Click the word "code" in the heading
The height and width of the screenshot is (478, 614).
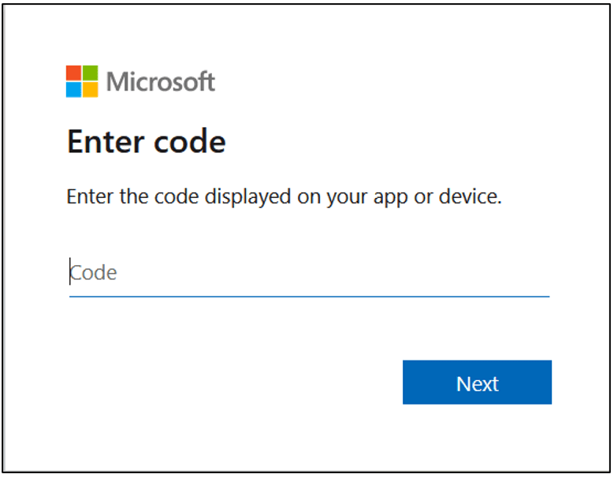(x=190, y=141)
